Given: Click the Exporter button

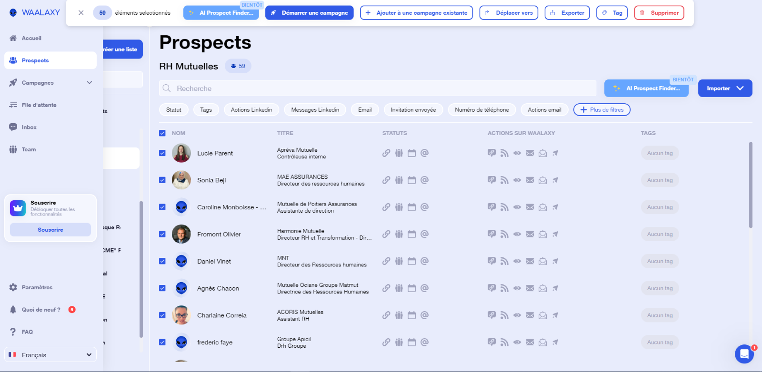Looking at the screenshot, I should click(x=567, y=13).
